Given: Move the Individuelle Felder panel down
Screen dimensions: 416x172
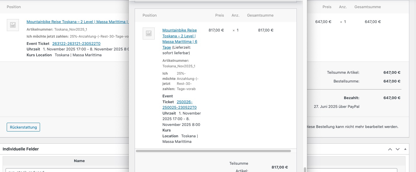Looking at the screenshot, I should pyautogui.click(x=398, y=149).
